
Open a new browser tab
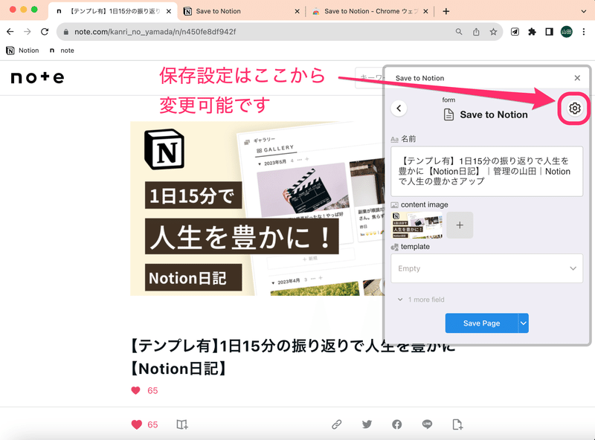pos(446,11)
